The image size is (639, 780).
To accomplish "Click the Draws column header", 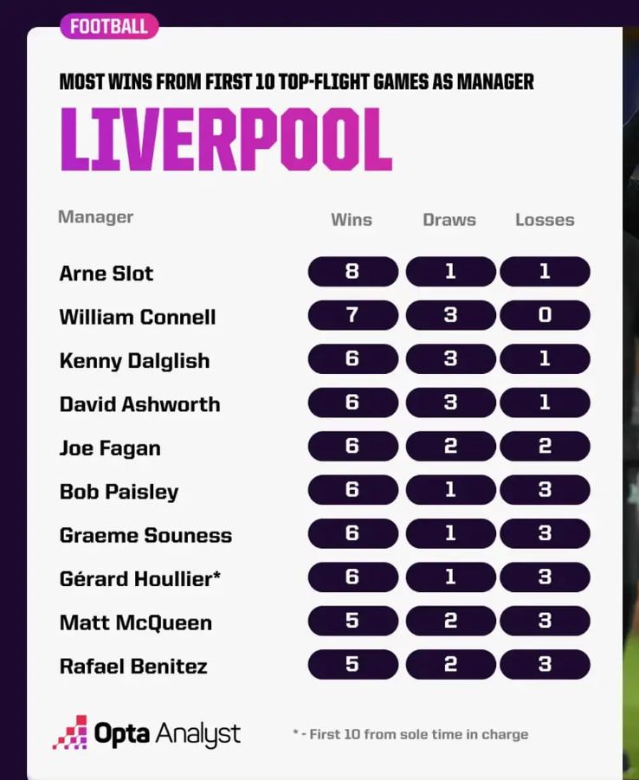I will pyautogui.click(x=449, y=220).
